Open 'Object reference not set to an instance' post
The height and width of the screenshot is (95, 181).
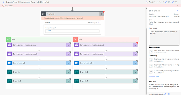click(x=166, y=59)
